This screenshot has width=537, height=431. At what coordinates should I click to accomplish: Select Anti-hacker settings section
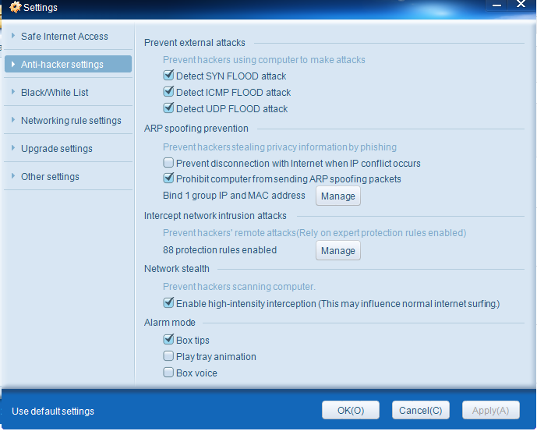tap(68, 64)
